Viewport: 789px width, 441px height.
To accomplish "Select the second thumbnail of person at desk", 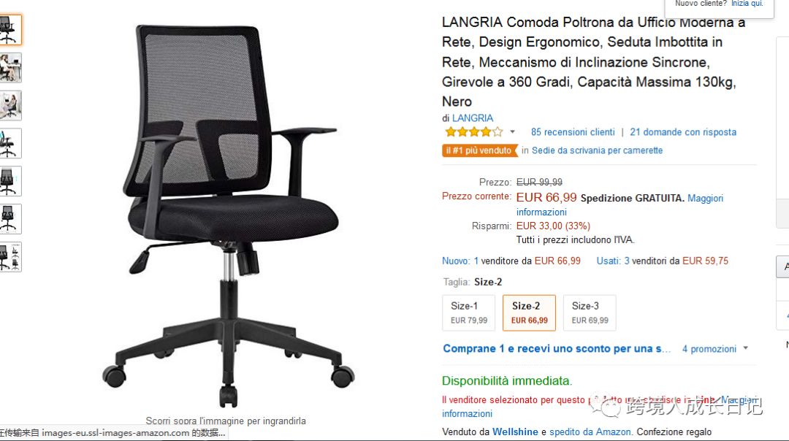I will pos(10,68).
